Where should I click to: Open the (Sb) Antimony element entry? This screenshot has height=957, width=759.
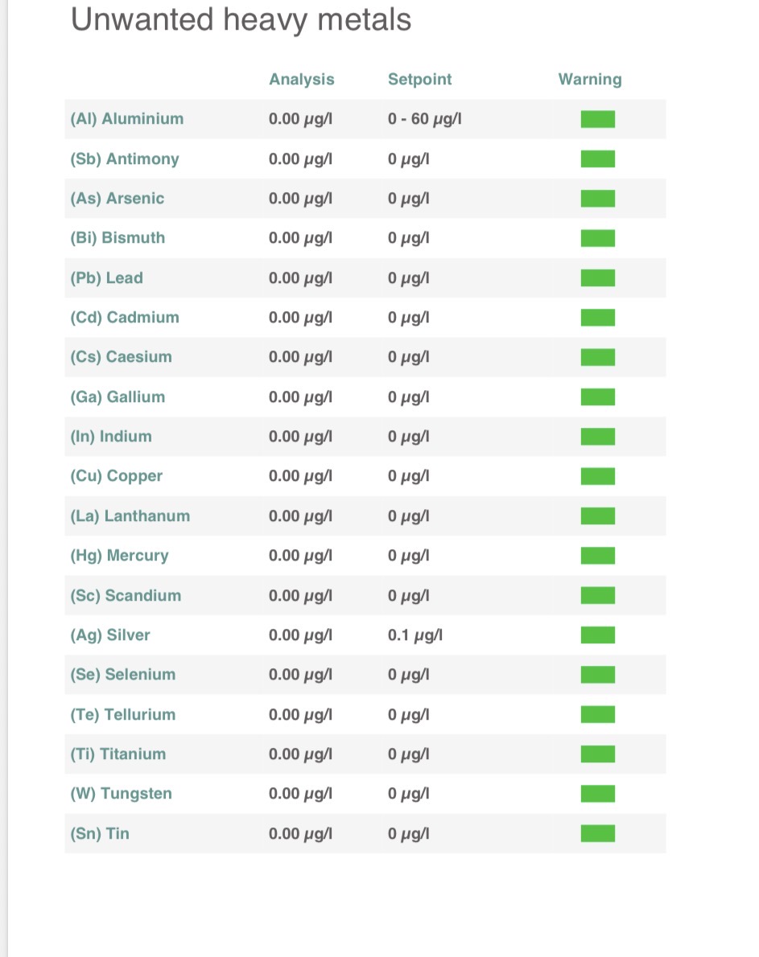coord(125,158)
